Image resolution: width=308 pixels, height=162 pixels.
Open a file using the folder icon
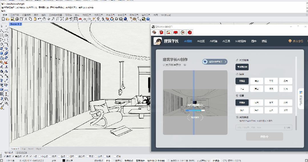point(8,19)
